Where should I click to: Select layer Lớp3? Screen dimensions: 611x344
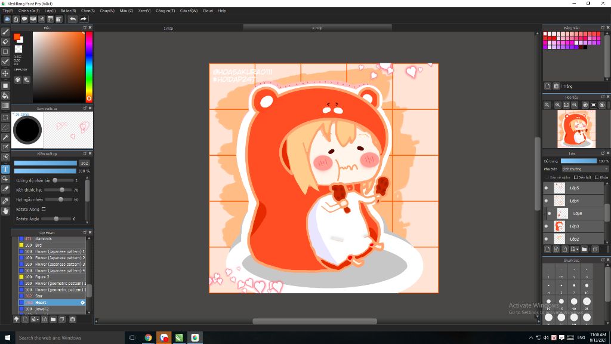pyautogui.click(x=574, y=226)
